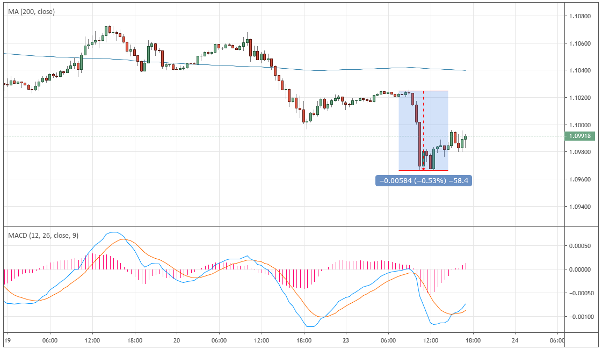Click the date label 24 on time axis
The width and height of the screenshot is (602, 350).
pyautogui.click(x=515, y=340)
